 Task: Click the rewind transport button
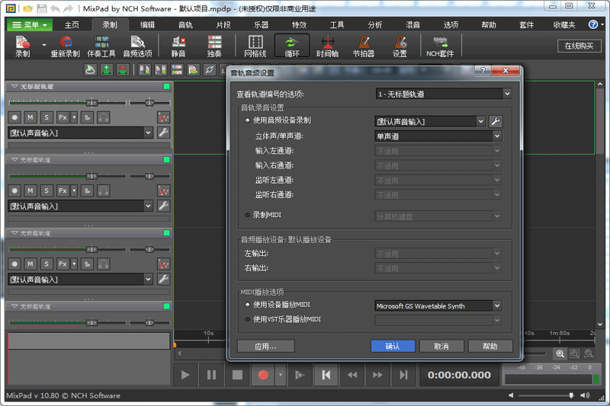[352, 375]
